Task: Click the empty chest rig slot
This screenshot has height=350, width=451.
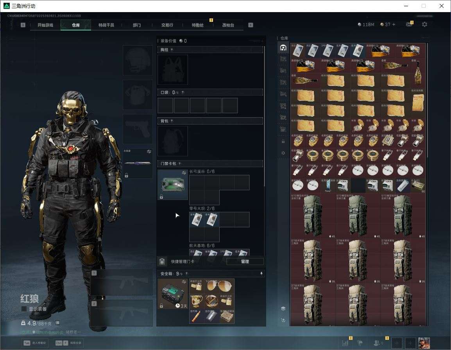Action: (x=173, y=70)
